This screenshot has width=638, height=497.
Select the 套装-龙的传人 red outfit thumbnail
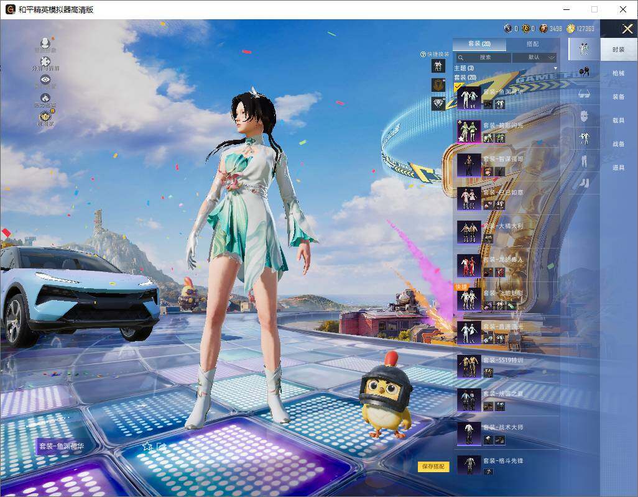(x=469, y=266)
